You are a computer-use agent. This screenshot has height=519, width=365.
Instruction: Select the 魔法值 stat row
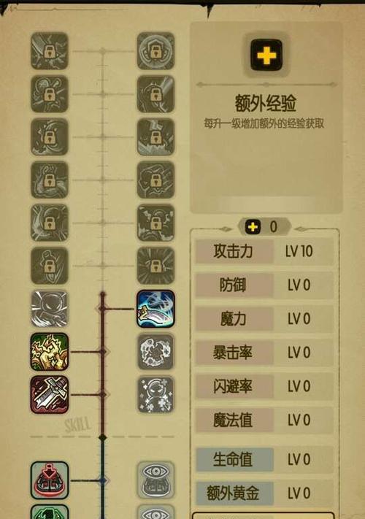(264, 420)
